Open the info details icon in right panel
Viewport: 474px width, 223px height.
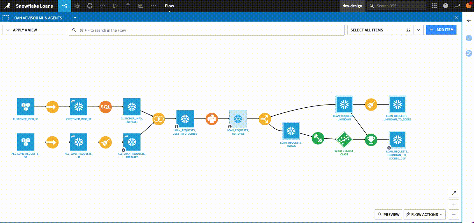point(469,38)
